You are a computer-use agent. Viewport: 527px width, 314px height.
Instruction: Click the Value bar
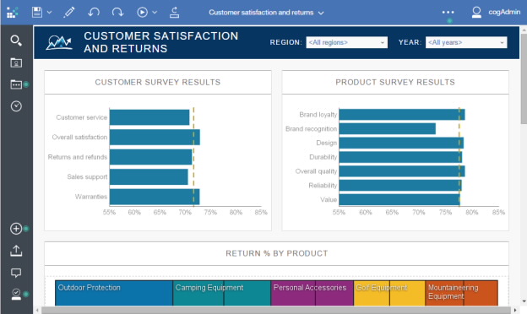tap(399, 200)
